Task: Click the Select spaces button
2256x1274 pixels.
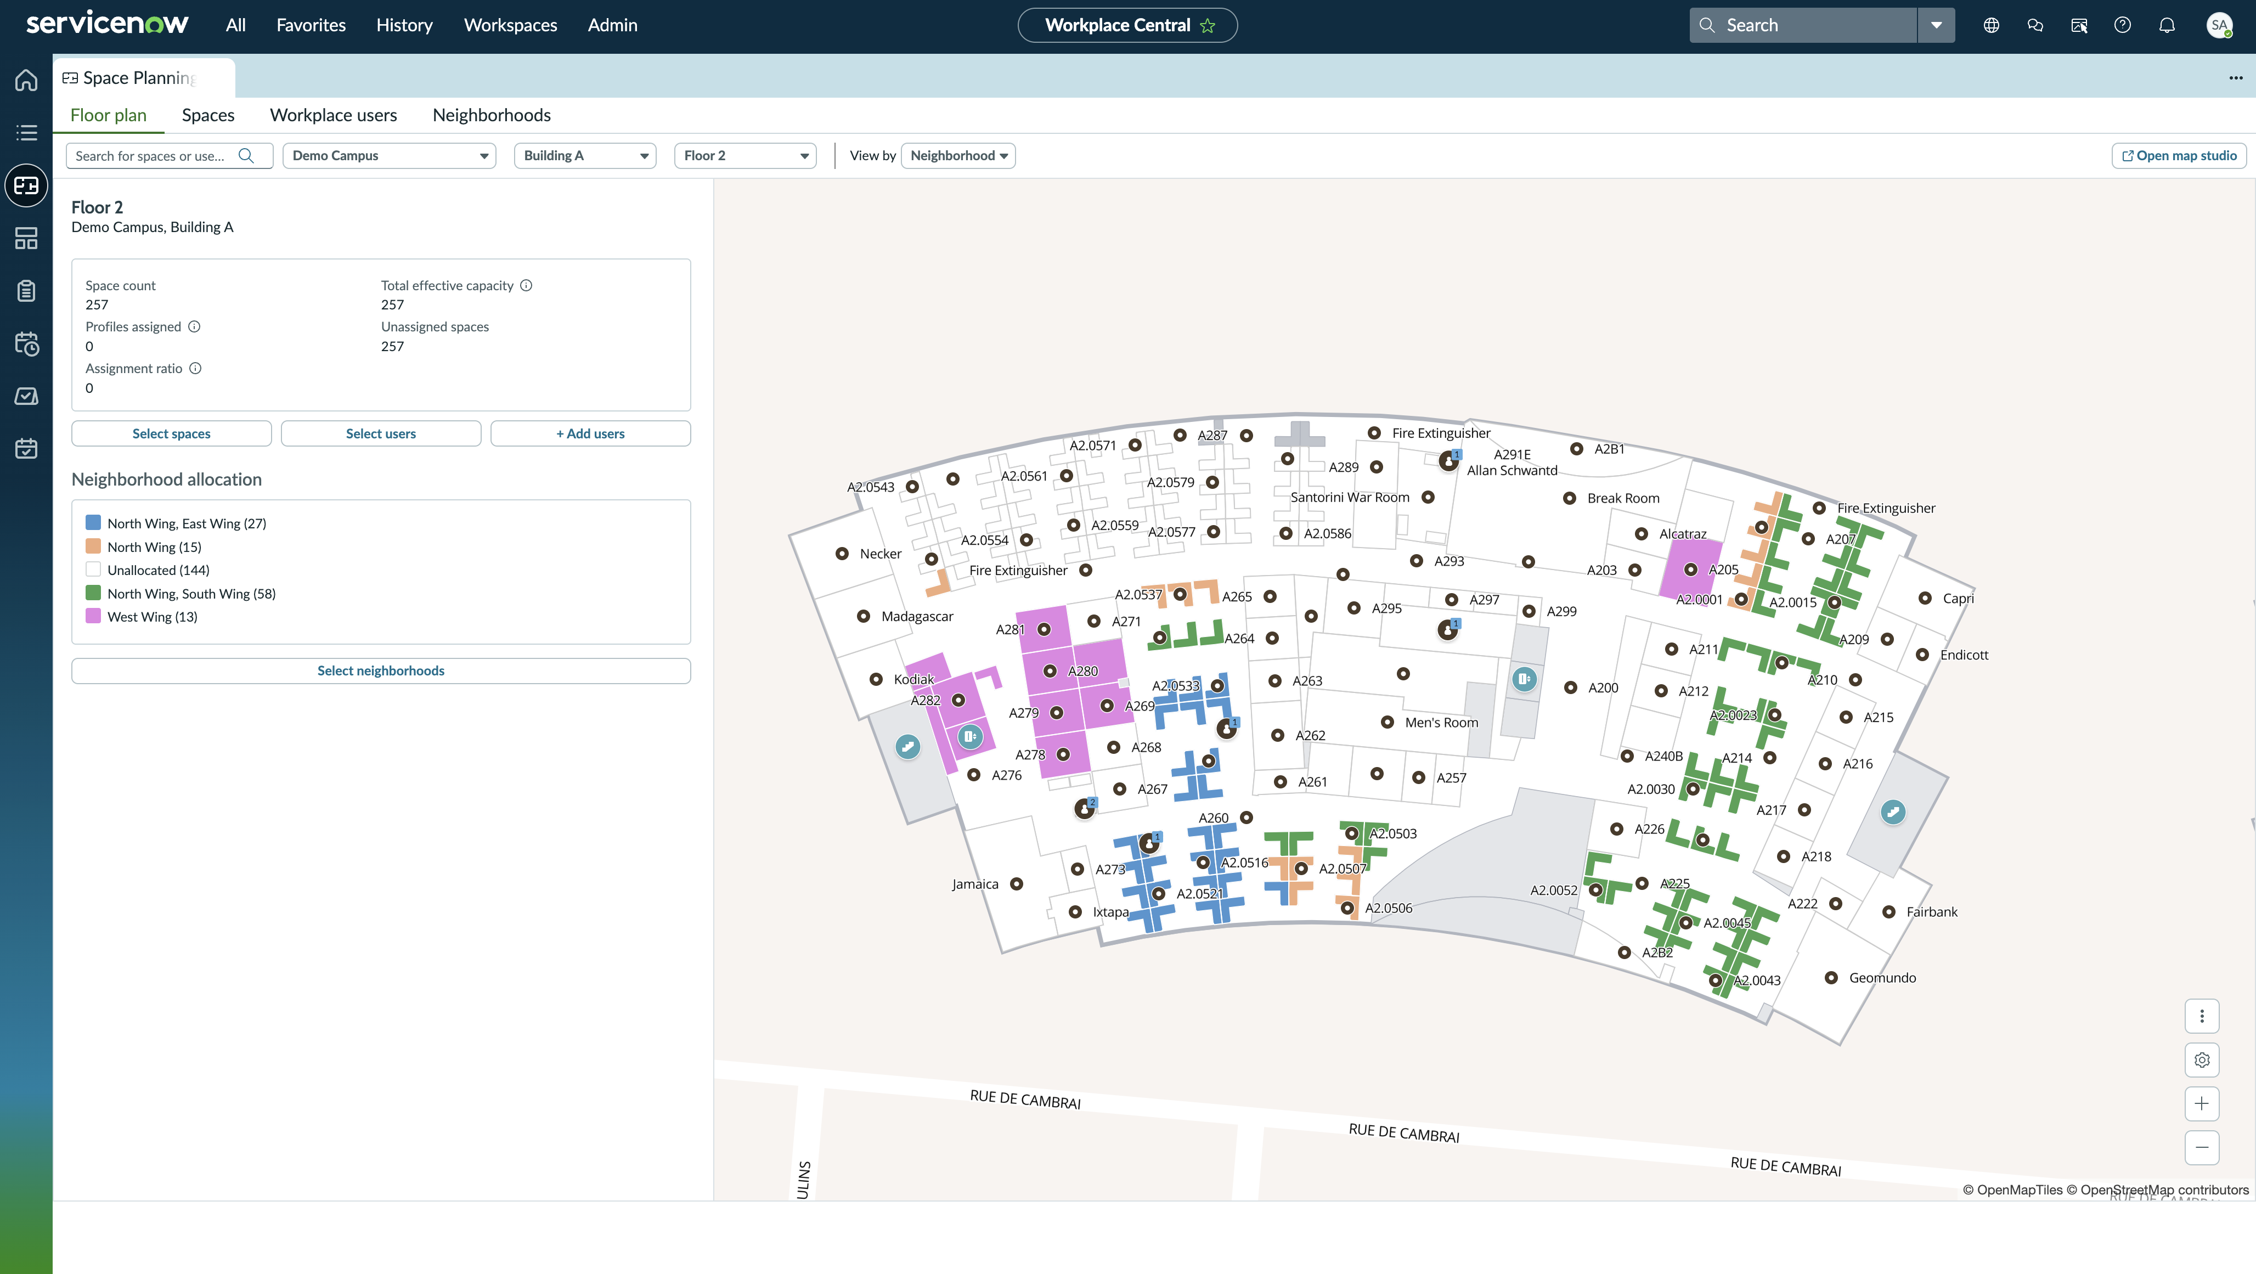Action: [x=172, y=433]
